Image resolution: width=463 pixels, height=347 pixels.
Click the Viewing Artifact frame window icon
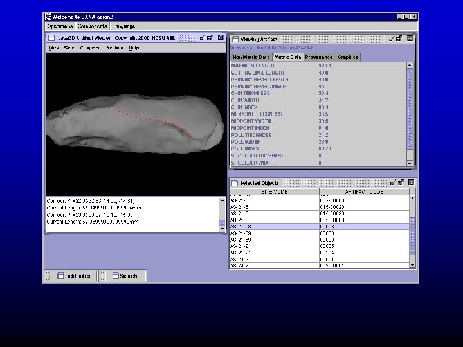tap(235, 39)
